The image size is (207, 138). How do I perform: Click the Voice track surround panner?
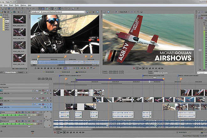click(48, 115)
